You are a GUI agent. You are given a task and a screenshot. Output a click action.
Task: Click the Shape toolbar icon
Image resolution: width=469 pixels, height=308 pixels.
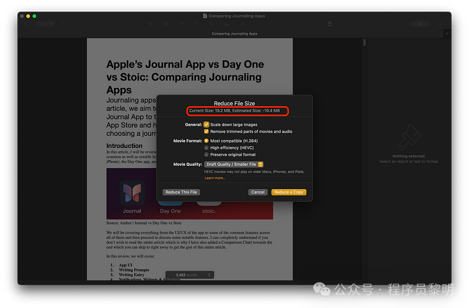(x=212, y=24)
